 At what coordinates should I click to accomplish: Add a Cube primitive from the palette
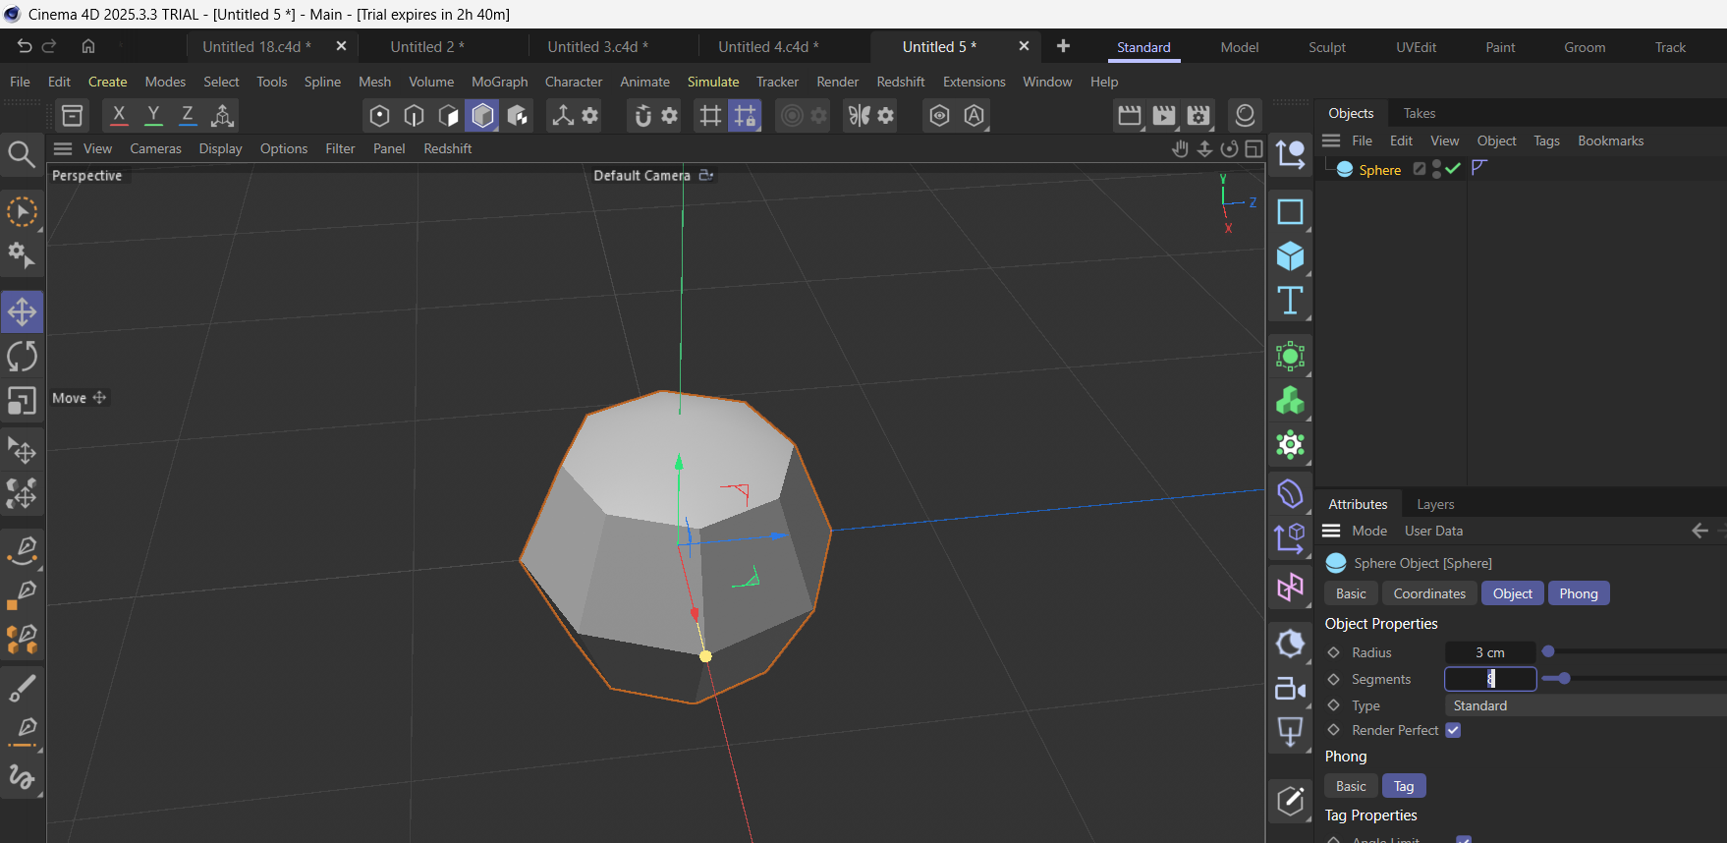click(1290, 256)
